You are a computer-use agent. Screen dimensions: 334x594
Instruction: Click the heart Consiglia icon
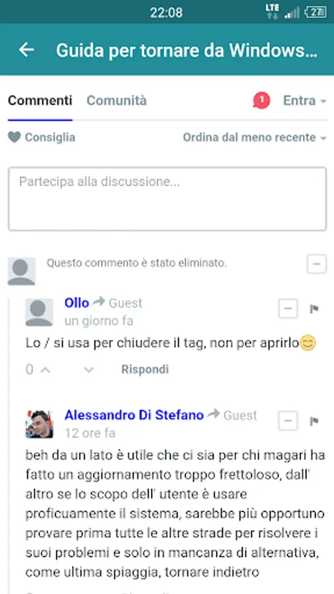(x=15, y=137)
